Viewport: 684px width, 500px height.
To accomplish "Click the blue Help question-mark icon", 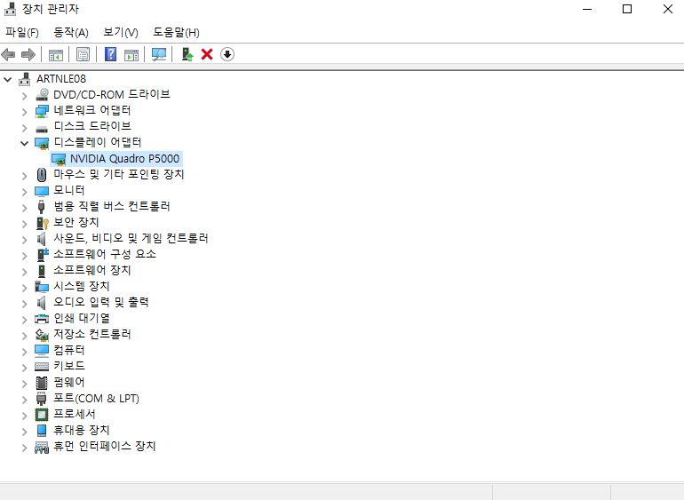I will pyautogui.click(x=111, y=54).
